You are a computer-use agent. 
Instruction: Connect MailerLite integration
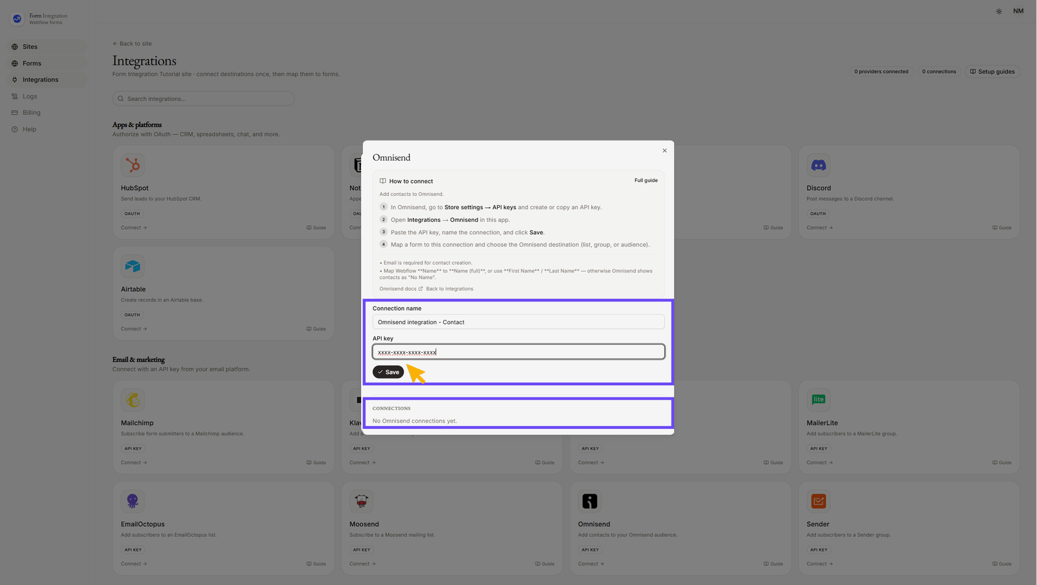[820, 463]
